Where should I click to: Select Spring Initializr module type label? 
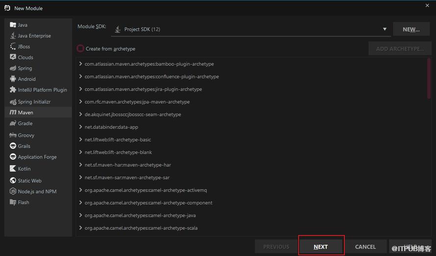(34, 102)
